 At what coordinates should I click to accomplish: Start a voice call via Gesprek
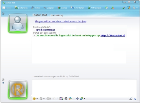49,8
